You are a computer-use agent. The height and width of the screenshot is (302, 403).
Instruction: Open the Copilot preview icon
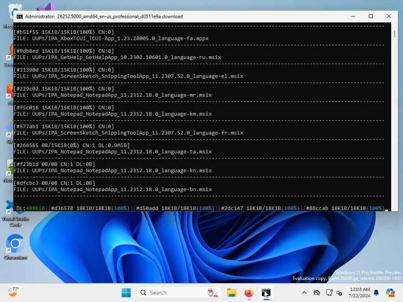(390, 293)
